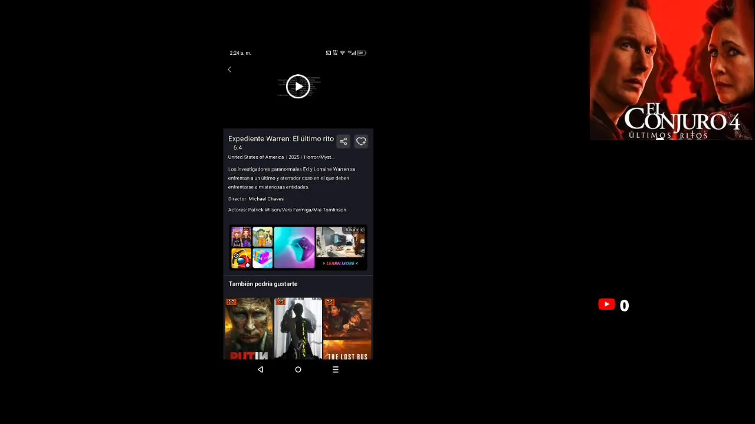Tap the back arrow at top
755x424 pixels.
point(229,69)
